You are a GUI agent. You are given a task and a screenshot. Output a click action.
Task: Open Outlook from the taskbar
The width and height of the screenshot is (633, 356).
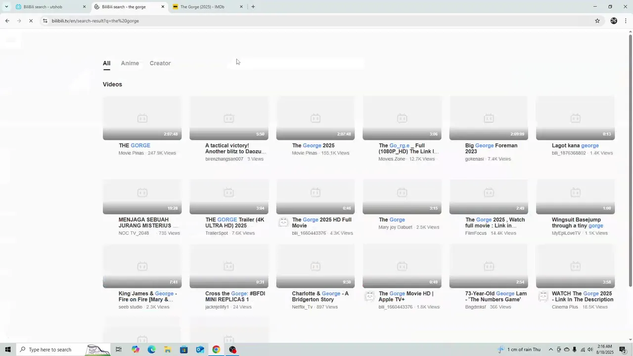click(x=200, y=350)
